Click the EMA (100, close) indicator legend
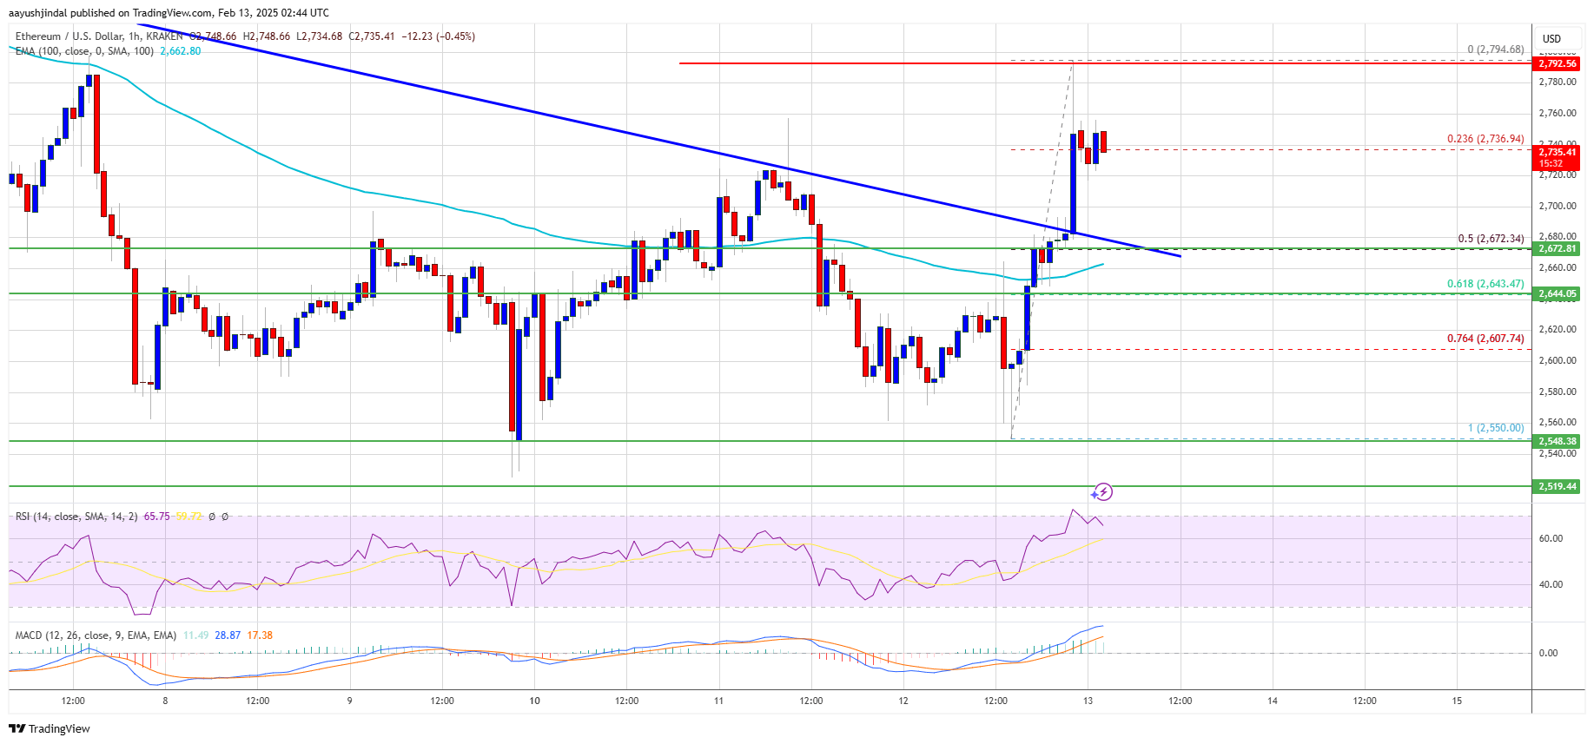This screenshot has height=744, width=1594. 84,51
